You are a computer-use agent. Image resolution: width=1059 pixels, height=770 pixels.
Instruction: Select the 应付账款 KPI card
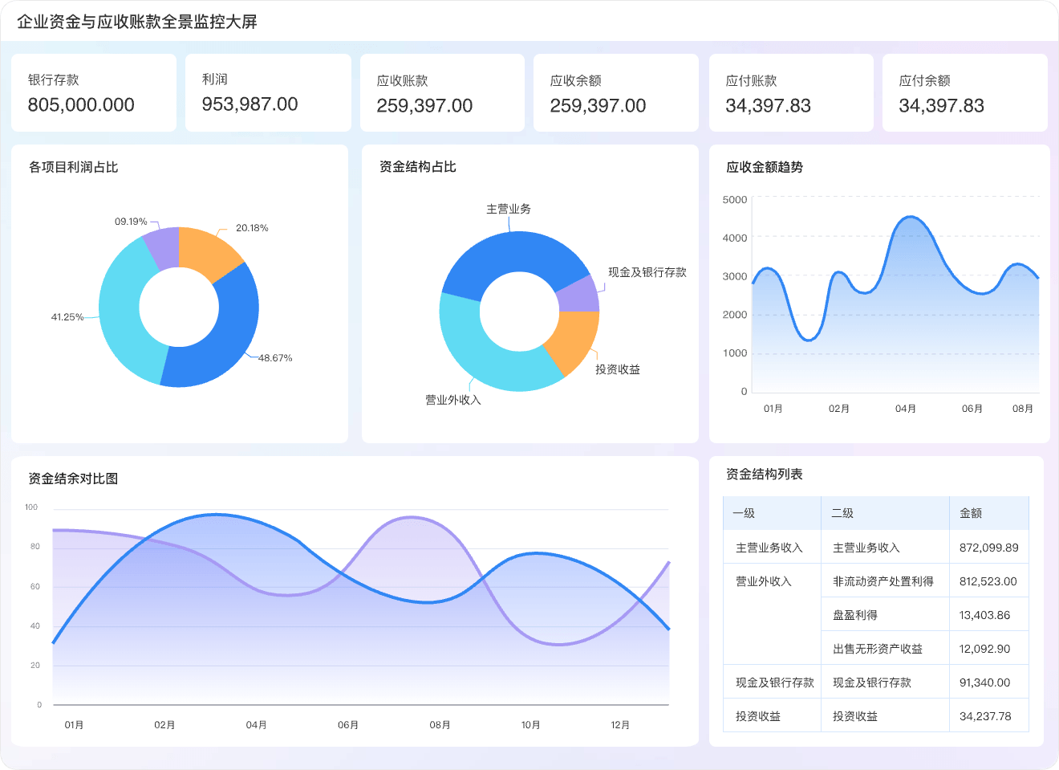791,92
